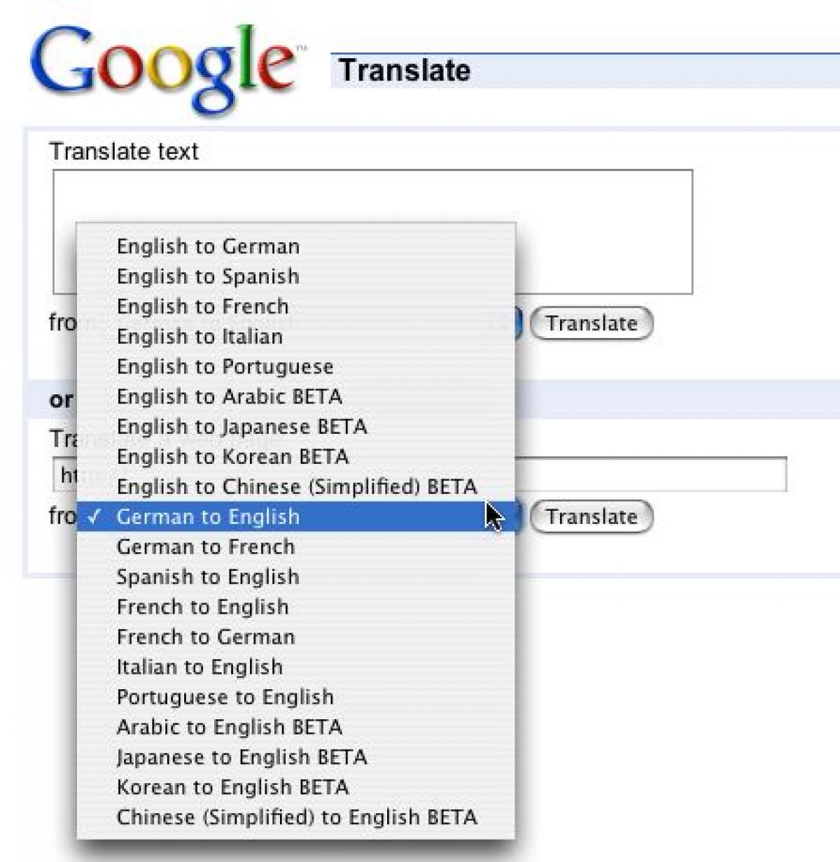Select English to Chinese (Simplified) BETA
Screen dimensions: 840x862
(x=297, y=487)
